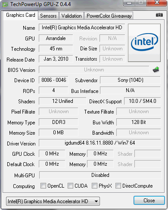Select the DirectX Support field 10.0 / SM4.0

[x=143, y=101]
